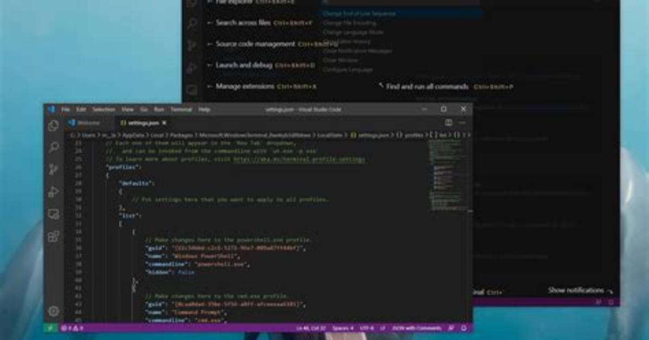Click Manage extensions in back window

coord(245,86)
